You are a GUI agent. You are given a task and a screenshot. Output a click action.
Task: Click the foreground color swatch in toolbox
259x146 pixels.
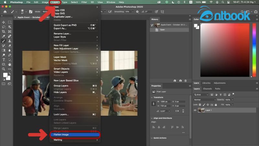[x=5, y=75]
